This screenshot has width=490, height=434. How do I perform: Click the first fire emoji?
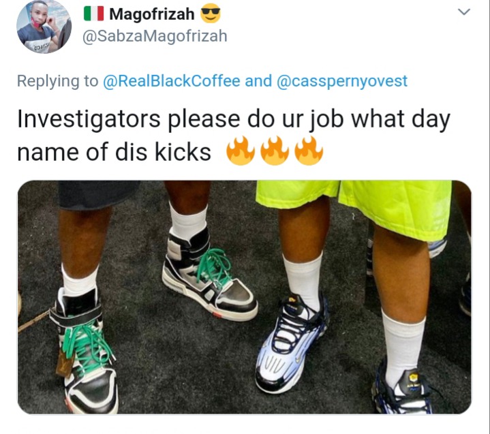pyautogui.click(x=240, y=151)
